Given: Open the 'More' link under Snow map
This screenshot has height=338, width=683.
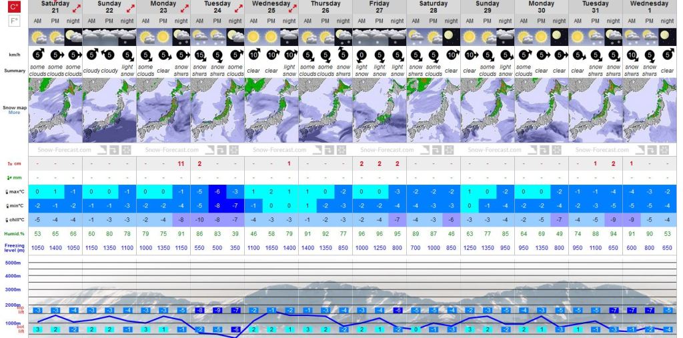Looking at the screenshot, I should click(14, 112).
